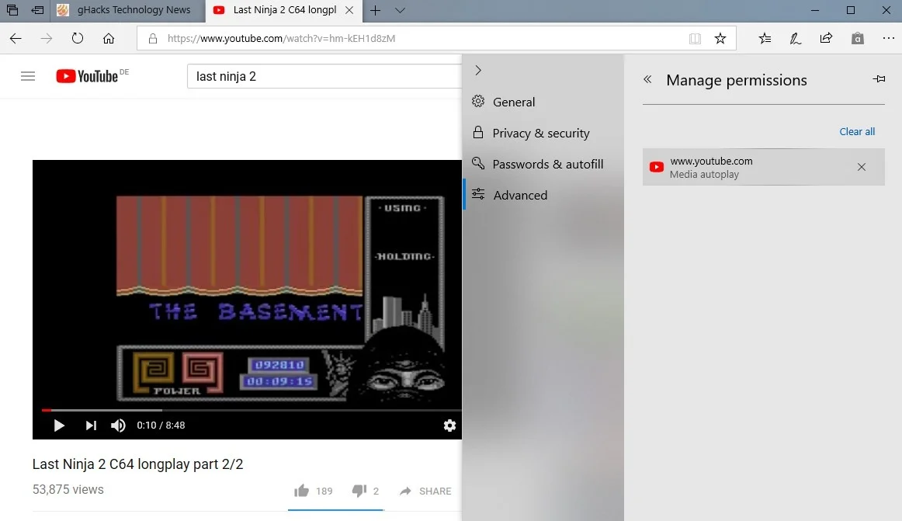
Task: Dislike the video with thumbs down
Action: (359, 491)
